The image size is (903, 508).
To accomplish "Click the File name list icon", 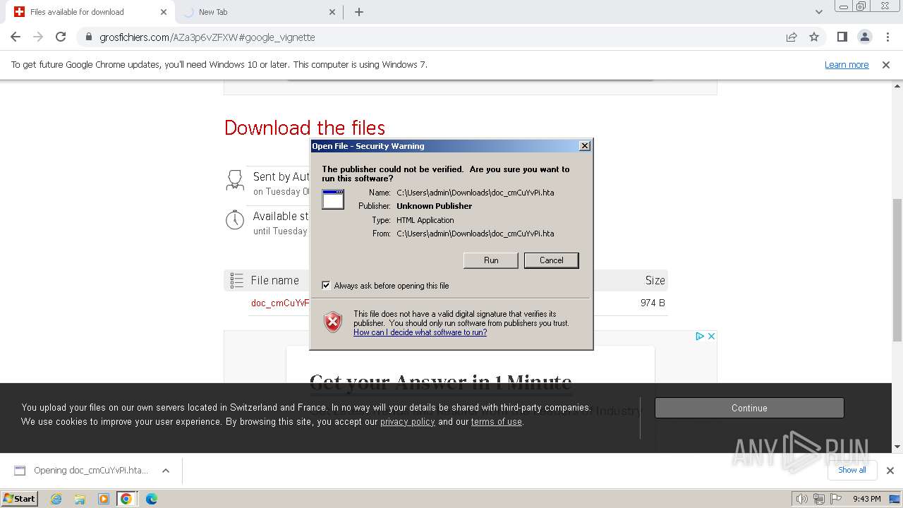I will click(237, 280).
